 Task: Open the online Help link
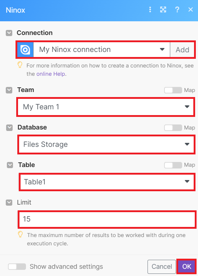point(51,74)
